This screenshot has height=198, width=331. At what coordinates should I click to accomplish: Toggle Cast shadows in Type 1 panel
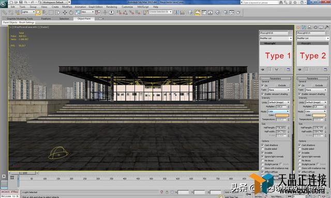click(x=263, y=145)
